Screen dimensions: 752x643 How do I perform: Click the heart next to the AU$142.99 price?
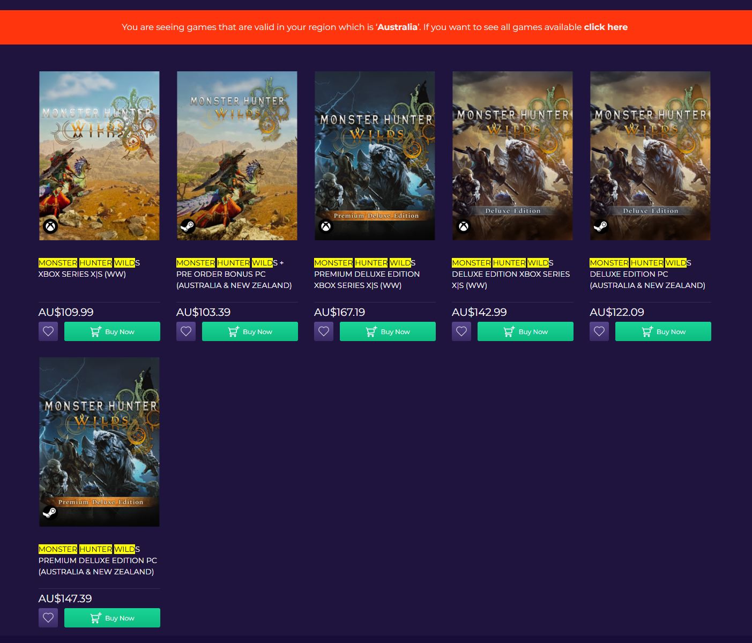[x=461, y=331]
